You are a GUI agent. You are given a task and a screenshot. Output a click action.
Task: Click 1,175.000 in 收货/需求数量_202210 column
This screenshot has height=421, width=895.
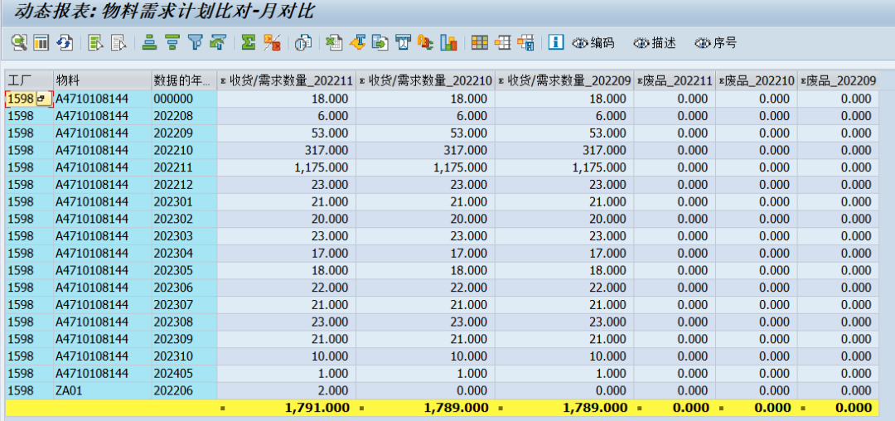pos(425,167)
